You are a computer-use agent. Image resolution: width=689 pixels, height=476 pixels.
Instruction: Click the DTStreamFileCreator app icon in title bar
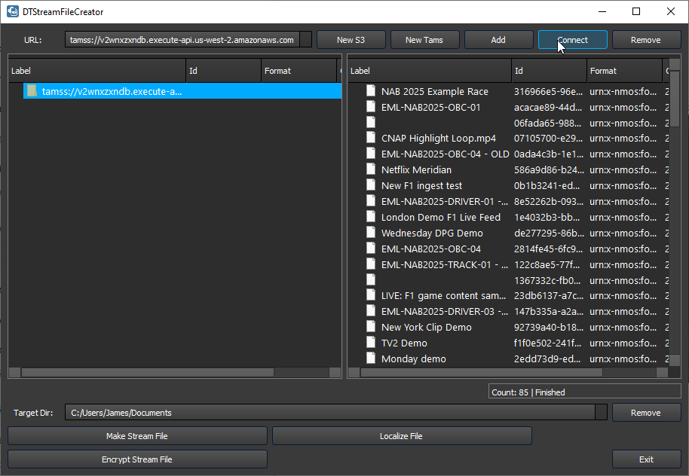(13, 12)
